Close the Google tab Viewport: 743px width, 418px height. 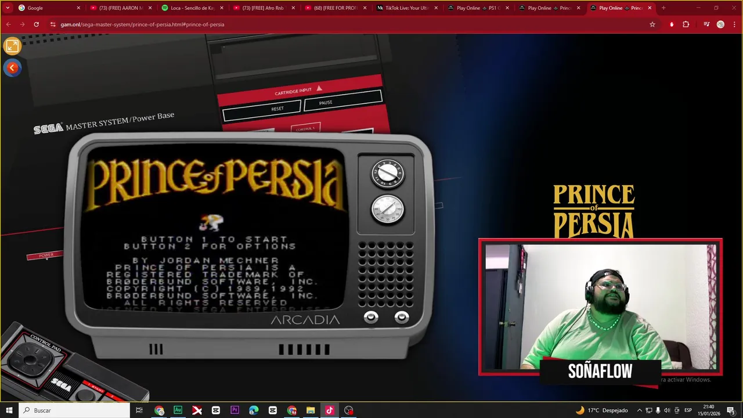pyautogui.click(x=78, y=8)
